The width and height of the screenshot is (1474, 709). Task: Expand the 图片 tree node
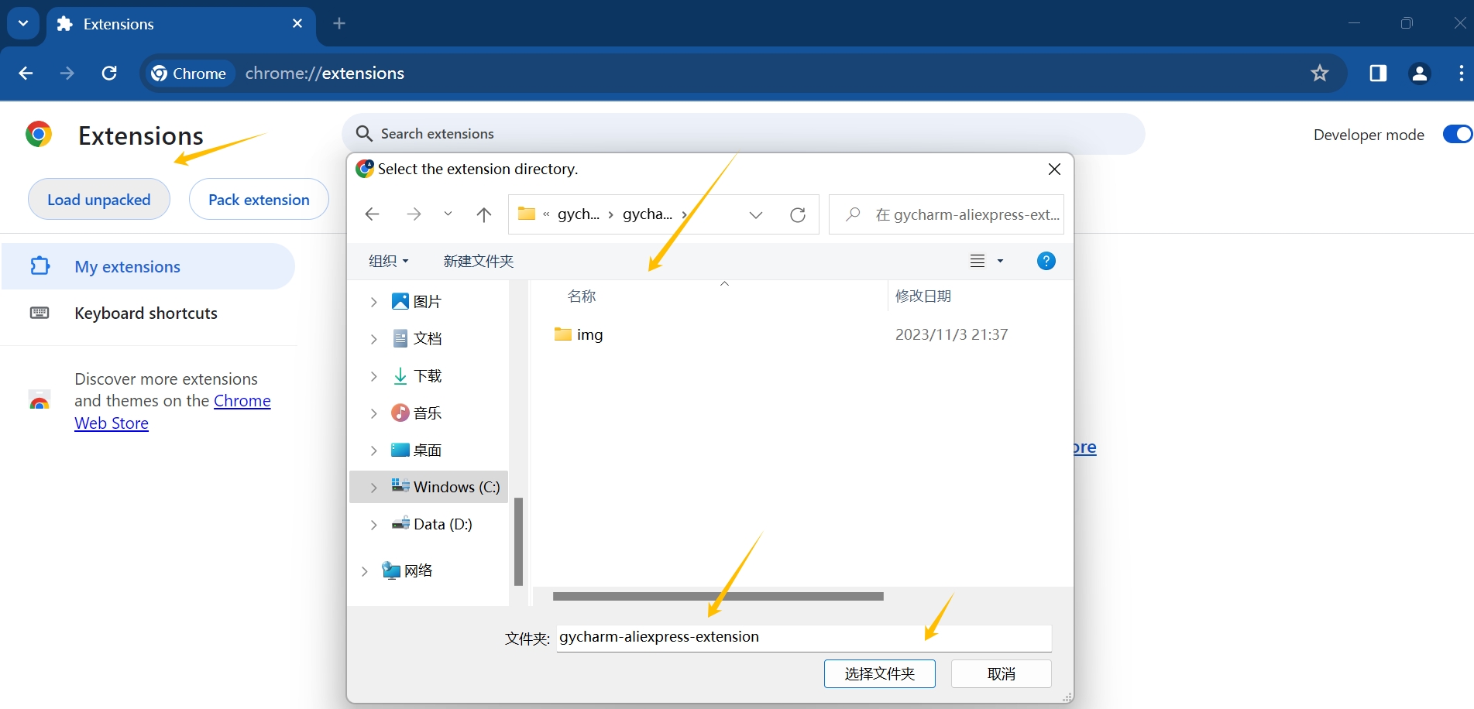tap(373, 302)
